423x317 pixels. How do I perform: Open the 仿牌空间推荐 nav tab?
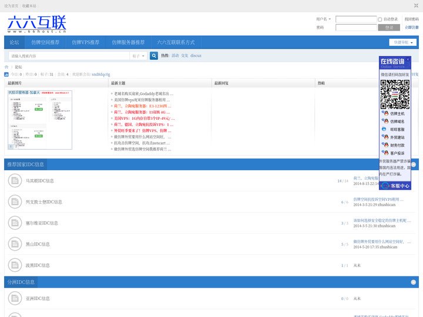(45, 42)
